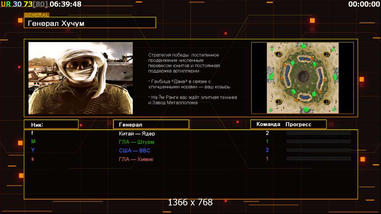Select player nickname "f" row
This screenshot has width=381, height=214.
click(x=32, y=133)
